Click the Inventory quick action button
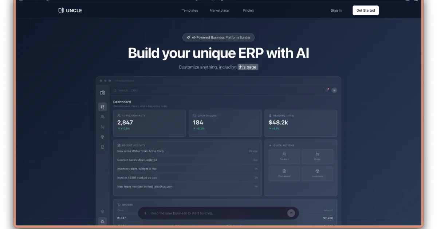 pyautogui.click(x=318, y=174)
